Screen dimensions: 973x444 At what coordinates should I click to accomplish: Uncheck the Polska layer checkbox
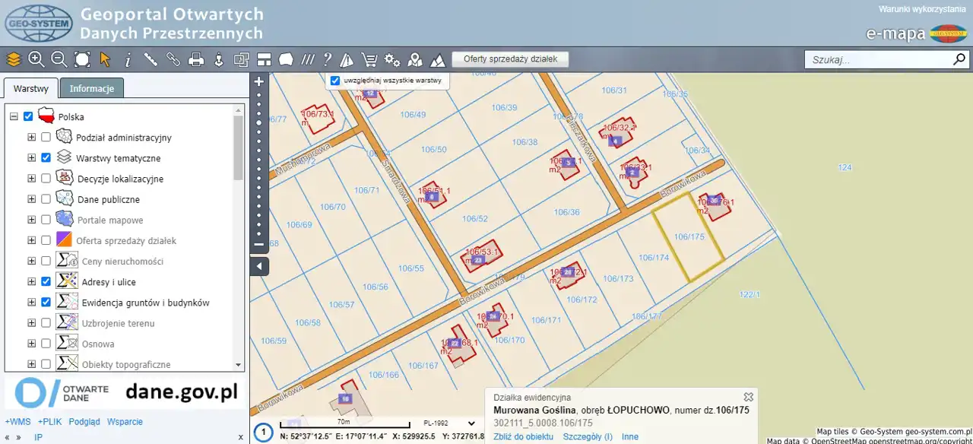coord(29,116)
